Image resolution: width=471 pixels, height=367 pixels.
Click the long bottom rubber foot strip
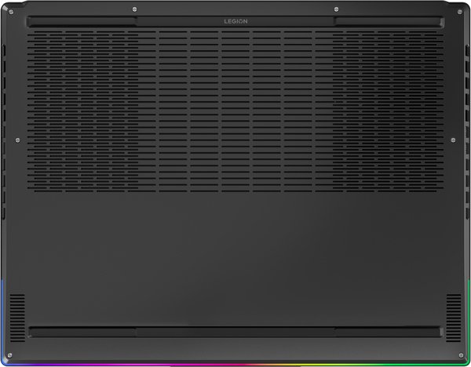(x=235, y=332)
